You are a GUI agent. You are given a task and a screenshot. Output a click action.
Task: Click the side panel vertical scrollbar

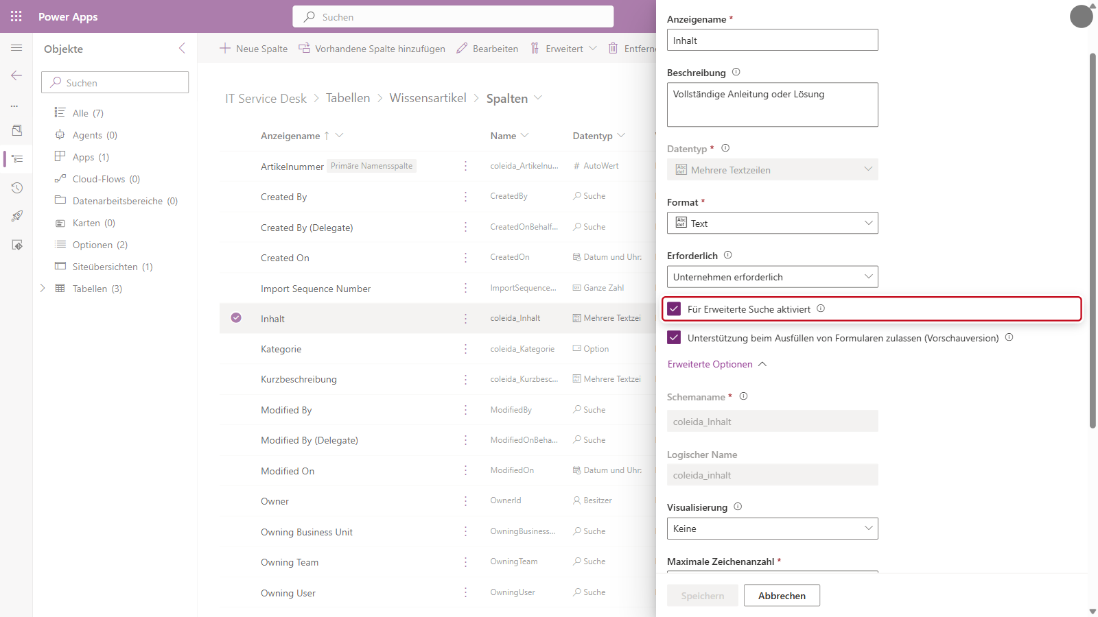pos(1093,240)
